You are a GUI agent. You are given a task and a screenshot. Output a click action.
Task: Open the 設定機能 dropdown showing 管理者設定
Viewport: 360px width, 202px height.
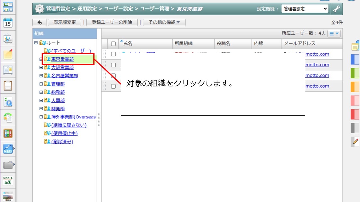[305, 9]
